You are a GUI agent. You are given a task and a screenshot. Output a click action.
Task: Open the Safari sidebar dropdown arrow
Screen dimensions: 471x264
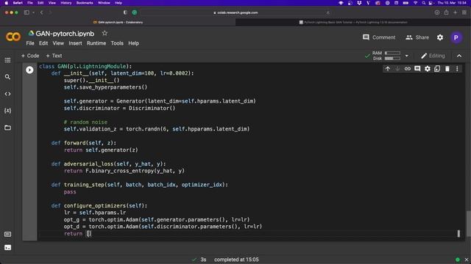(33, 12)
